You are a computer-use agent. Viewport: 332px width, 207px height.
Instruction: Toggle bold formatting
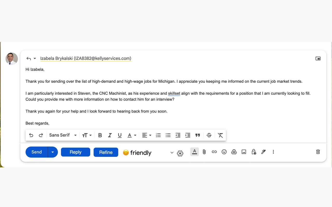pos(100,135)
